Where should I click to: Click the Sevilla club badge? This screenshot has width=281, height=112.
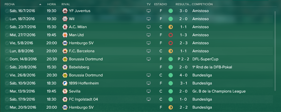pyautogui.click(x=65, y=91)
